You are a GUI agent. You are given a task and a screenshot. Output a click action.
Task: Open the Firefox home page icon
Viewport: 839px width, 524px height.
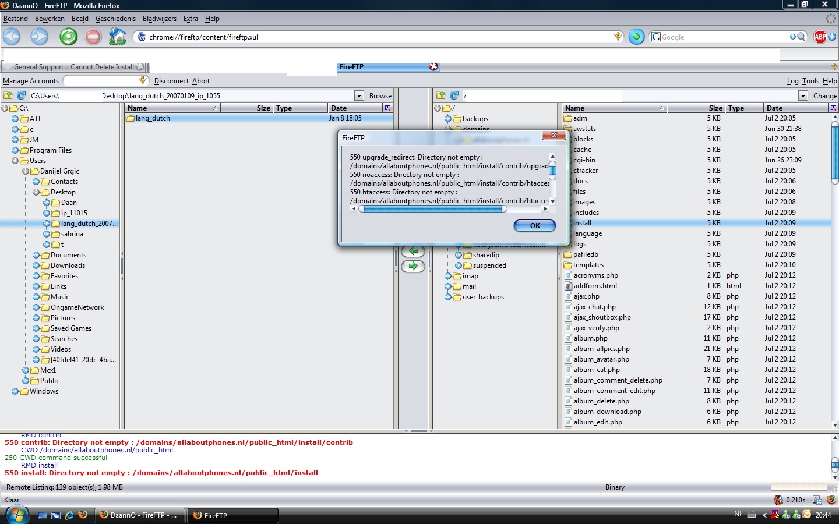click(x=118, y=37)
